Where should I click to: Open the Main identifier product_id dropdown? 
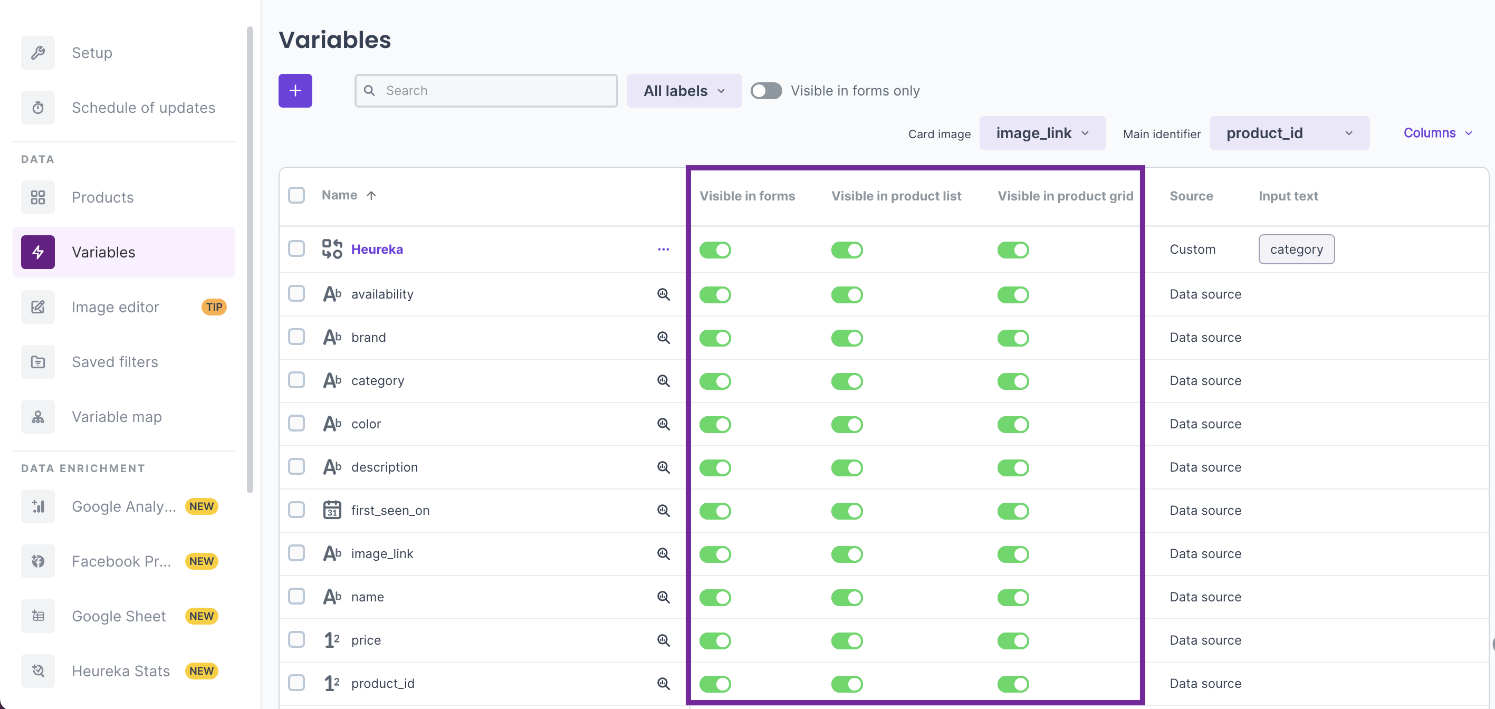pyautogui.click(x=1288, y=133)
